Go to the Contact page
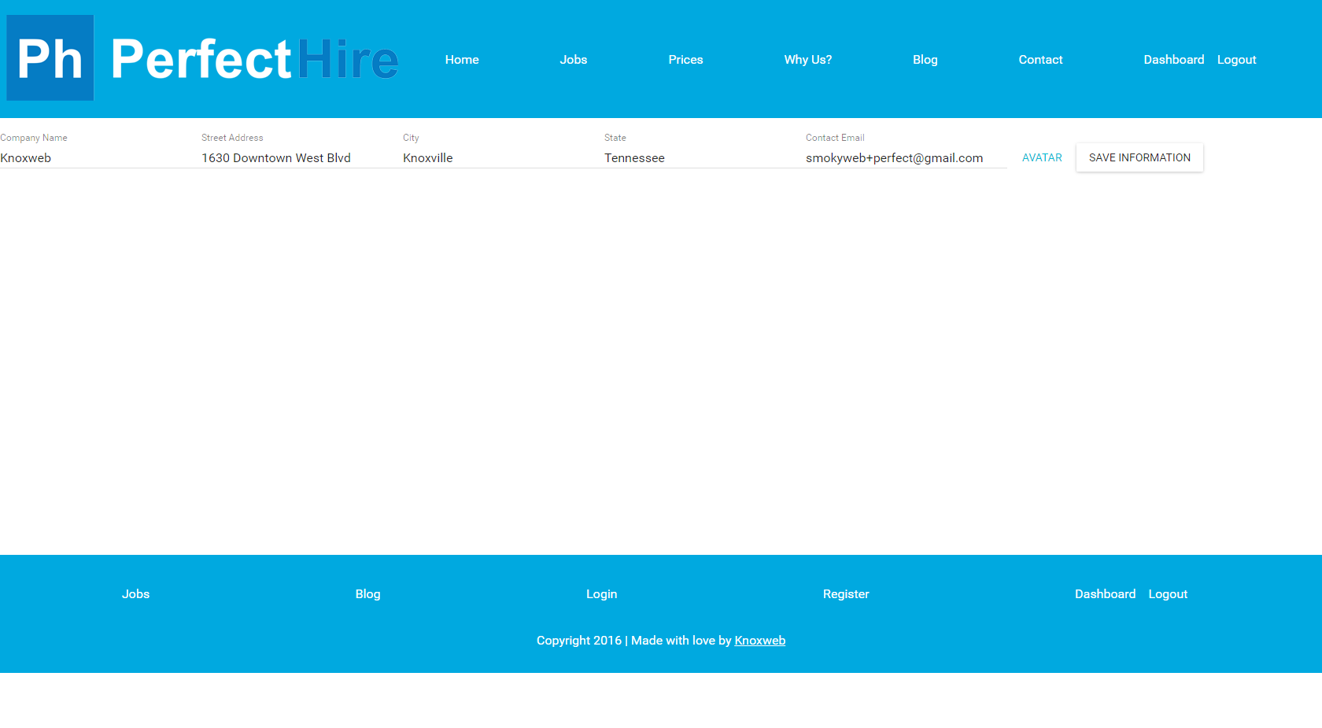The image size is (1322, 728). pos(1040,60)
